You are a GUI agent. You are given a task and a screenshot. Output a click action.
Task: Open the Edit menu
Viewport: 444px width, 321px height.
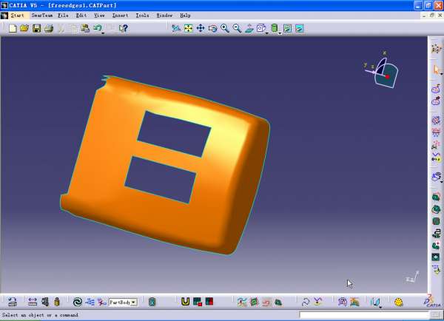[81, 16]
